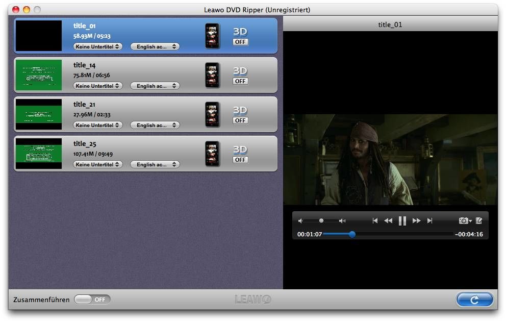
Task: Click the 3D icon of title_25
Action: pyautogui.click(x=240, y=150)
